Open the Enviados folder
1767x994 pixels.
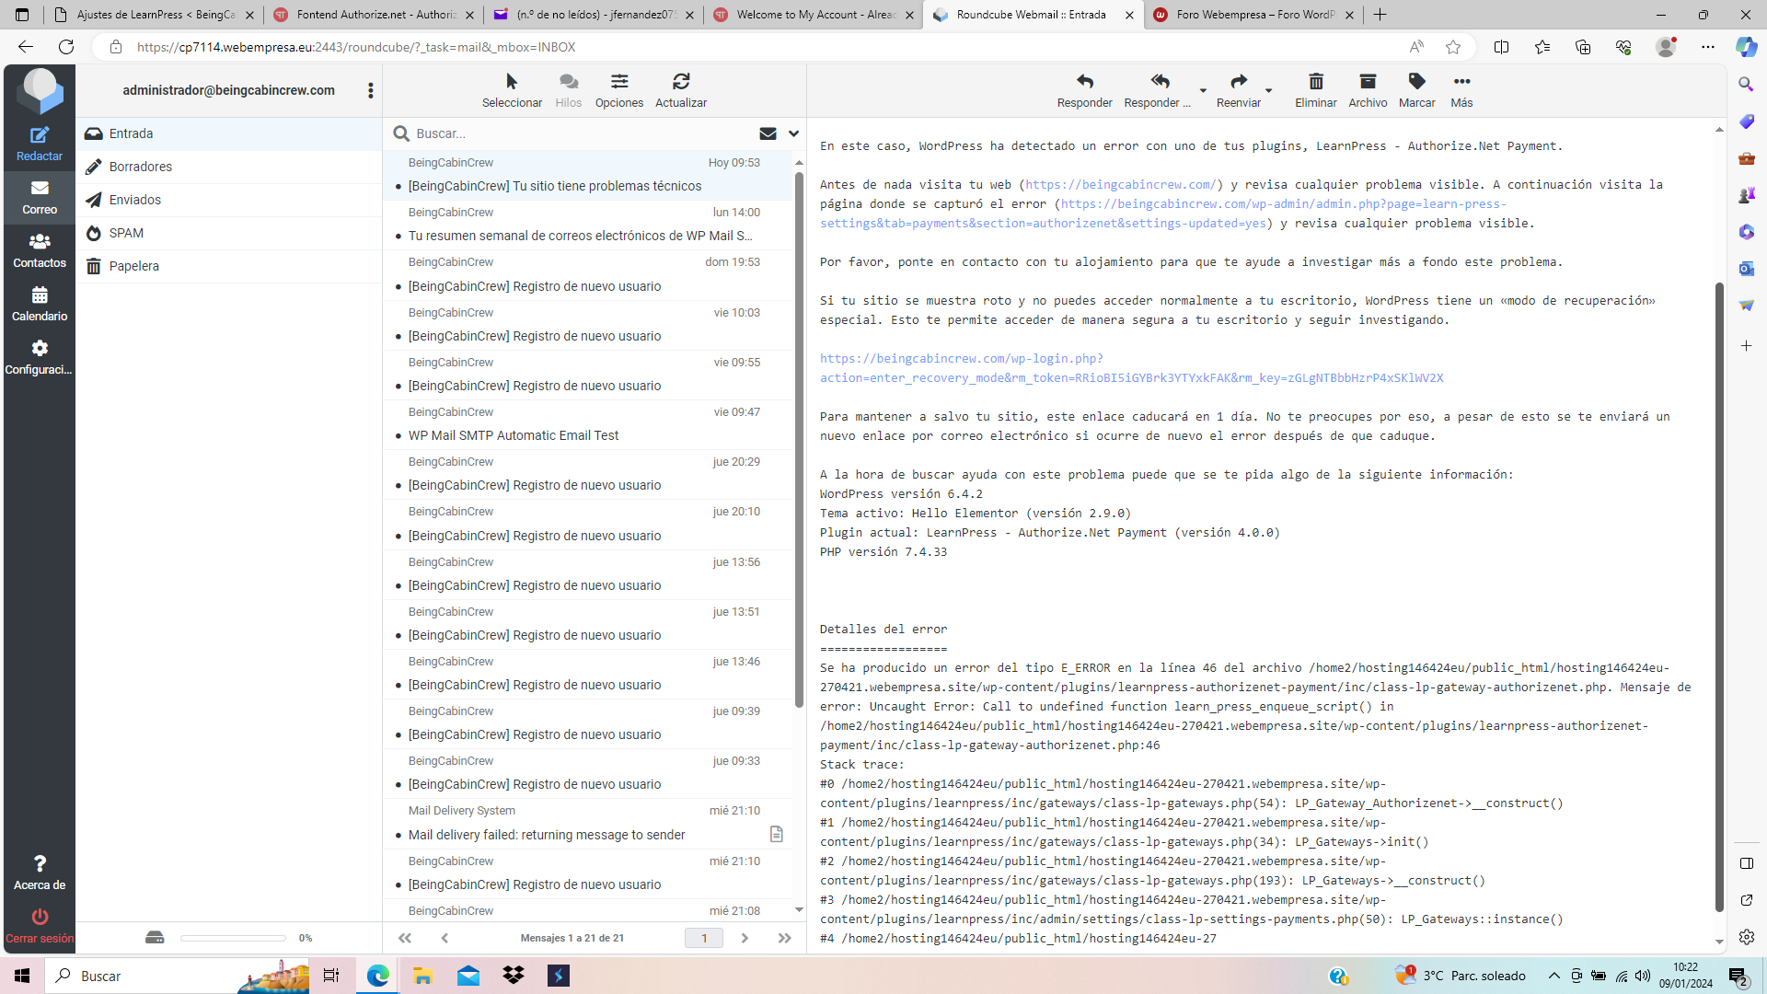coord(228,200)
